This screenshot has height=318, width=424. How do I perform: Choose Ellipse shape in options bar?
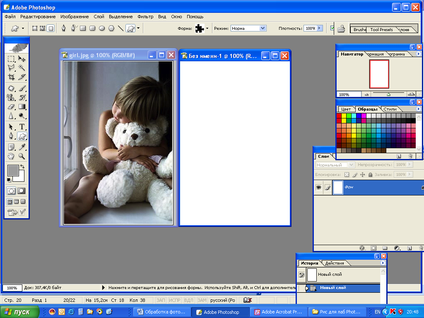[x=102, y=28]
